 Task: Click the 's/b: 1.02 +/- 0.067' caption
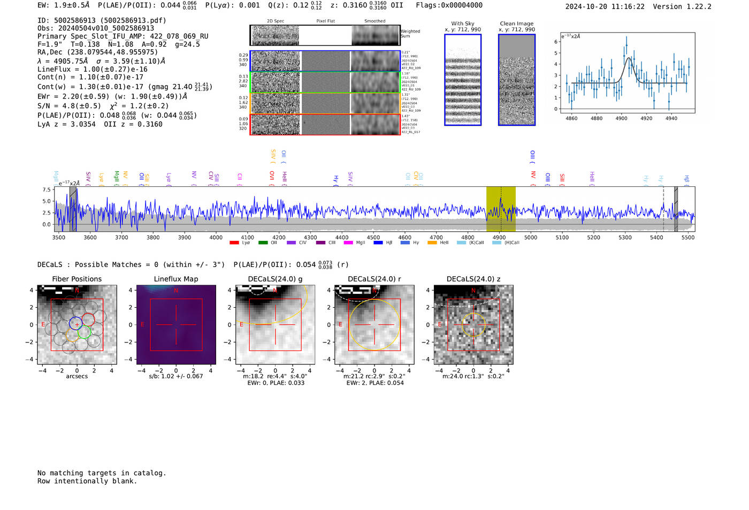176,376
